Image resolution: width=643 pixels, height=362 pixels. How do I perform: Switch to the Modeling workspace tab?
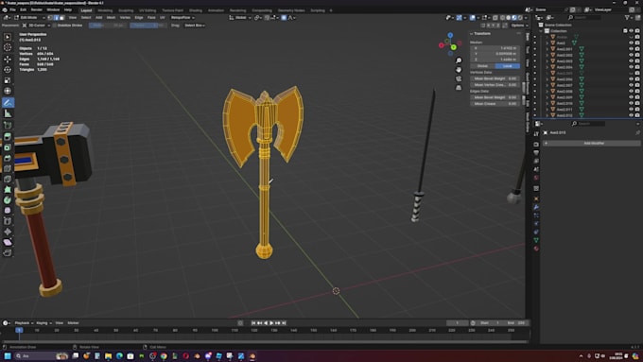105,10
